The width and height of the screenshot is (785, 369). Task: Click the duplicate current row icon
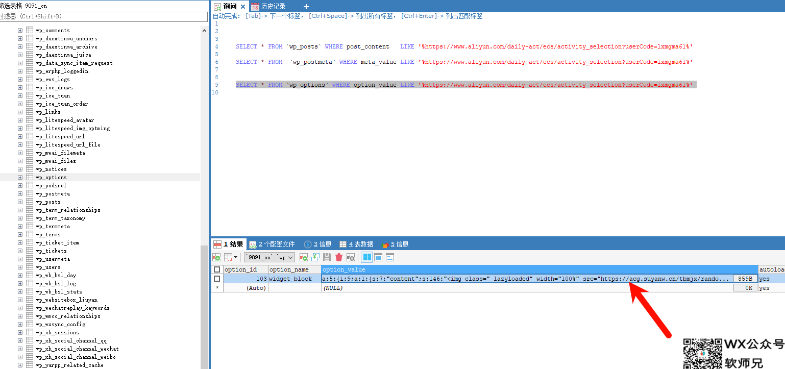pos(315,257)
